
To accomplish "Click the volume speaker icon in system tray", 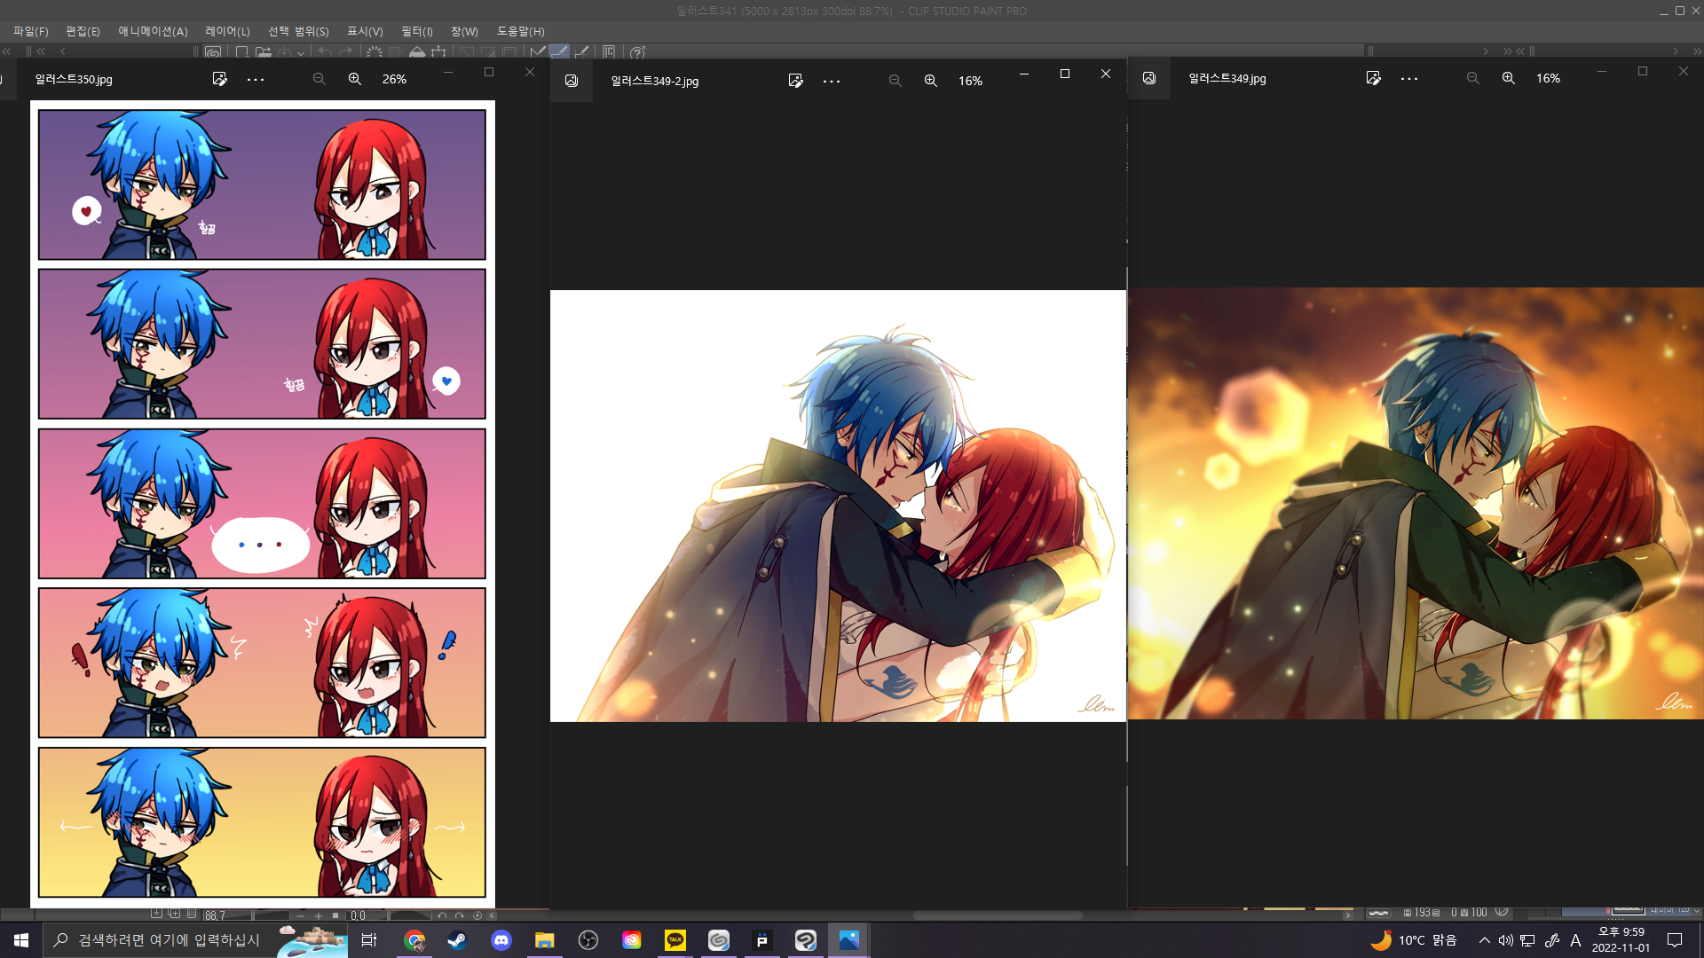I will tap(1505, 940).
